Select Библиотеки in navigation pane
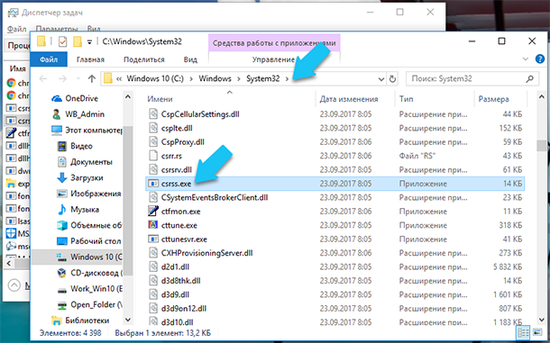Viewport: 550px width, 343px height. tap(87, 320)
